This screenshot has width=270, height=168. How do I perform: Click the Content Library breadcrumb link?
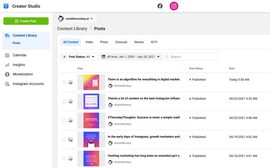72,28
